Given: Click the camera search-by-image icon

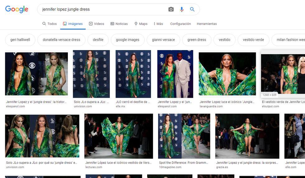Looking at the screenshot, I should coord(171,9).
